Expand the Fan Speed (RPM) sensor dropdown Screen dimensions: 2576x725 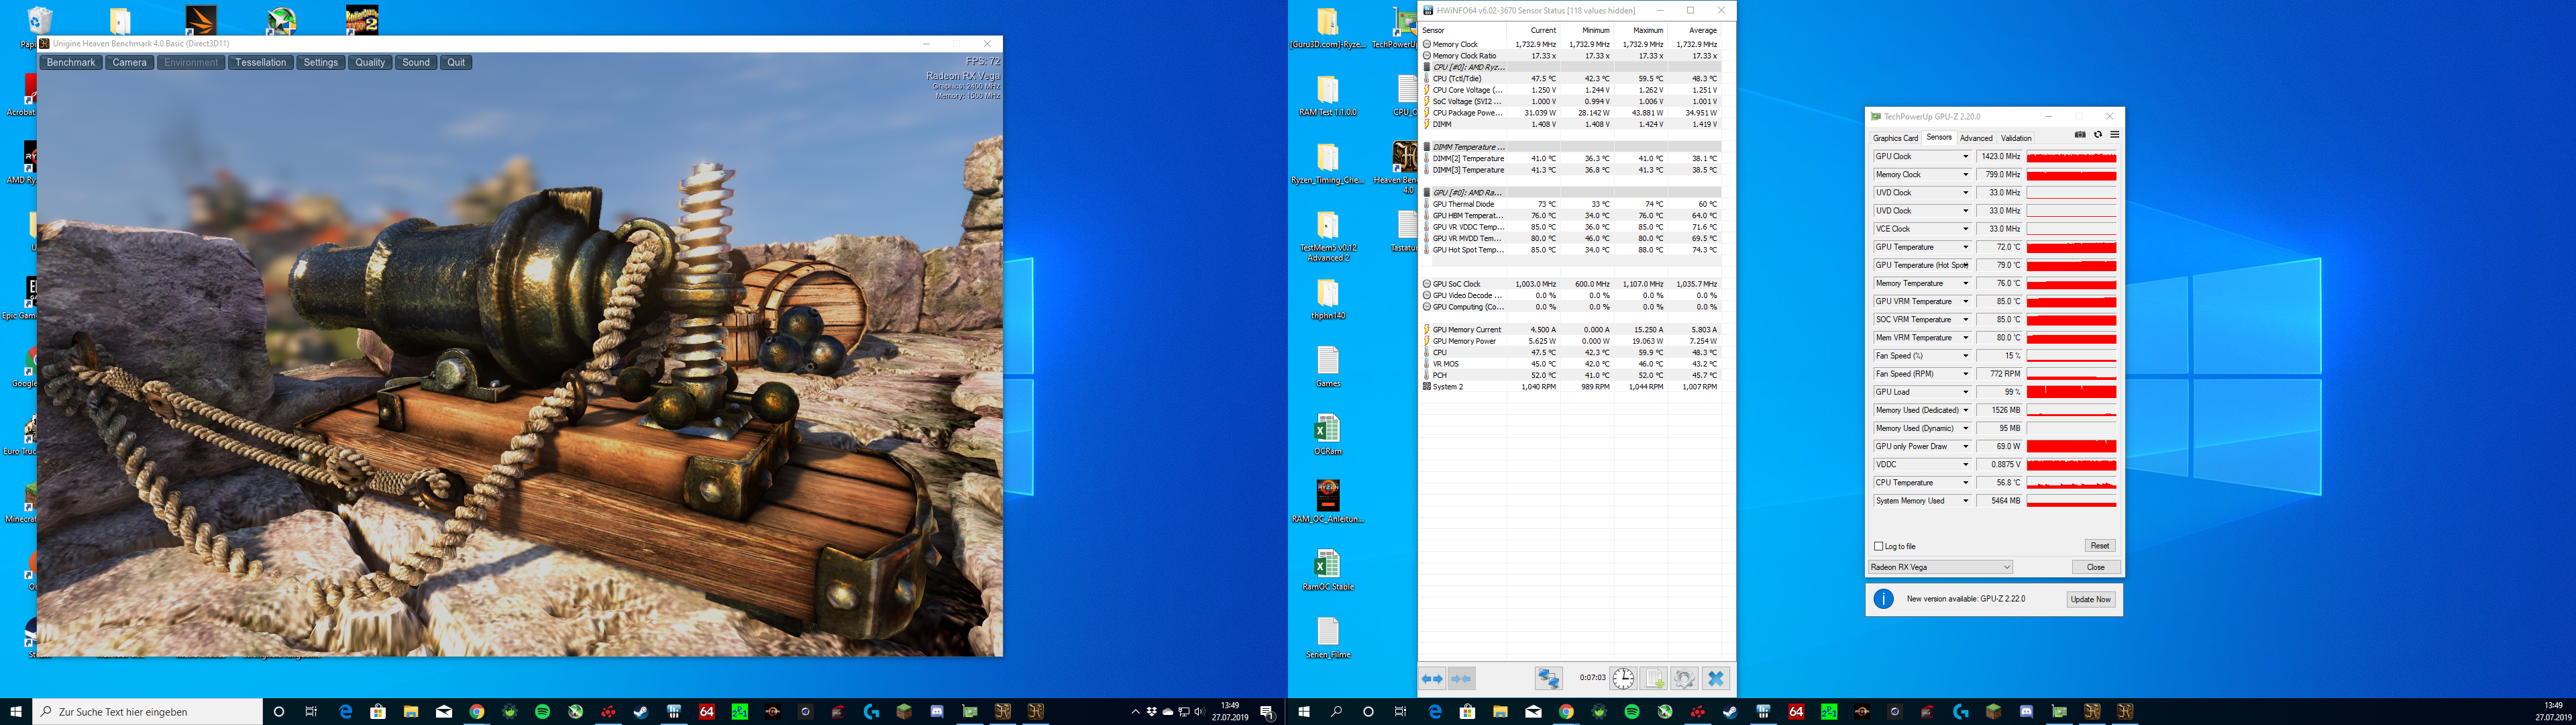pos(1965,375)
